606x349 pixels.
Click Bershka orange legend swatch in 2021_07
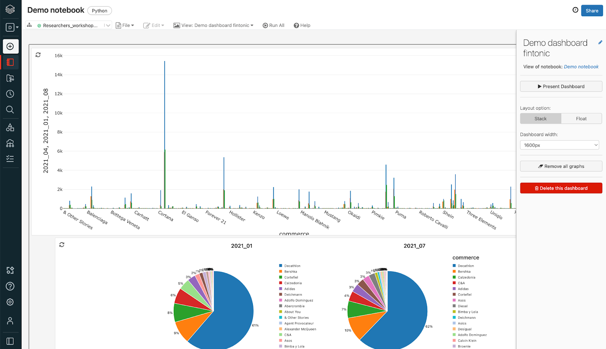pyautogui.click(x=454, y=271)
